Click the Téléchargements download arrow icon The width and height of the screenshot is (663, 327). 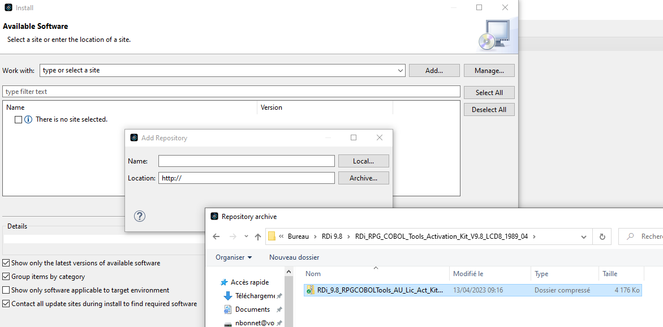pyautogui.click(x=228, y=296)
